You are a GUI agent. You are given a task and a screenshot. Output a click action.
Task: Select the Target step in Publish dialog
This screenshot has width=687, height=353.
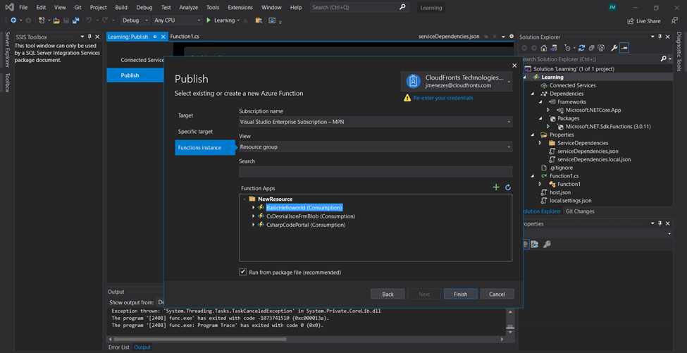(185, 116)
